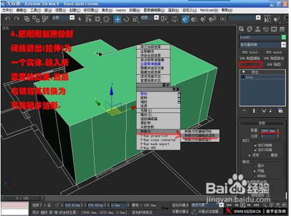Image resolution: width=291 pixels, height=216 pixels.
Task: Switch to the Modify command panel tab
Action: (250, 29)
